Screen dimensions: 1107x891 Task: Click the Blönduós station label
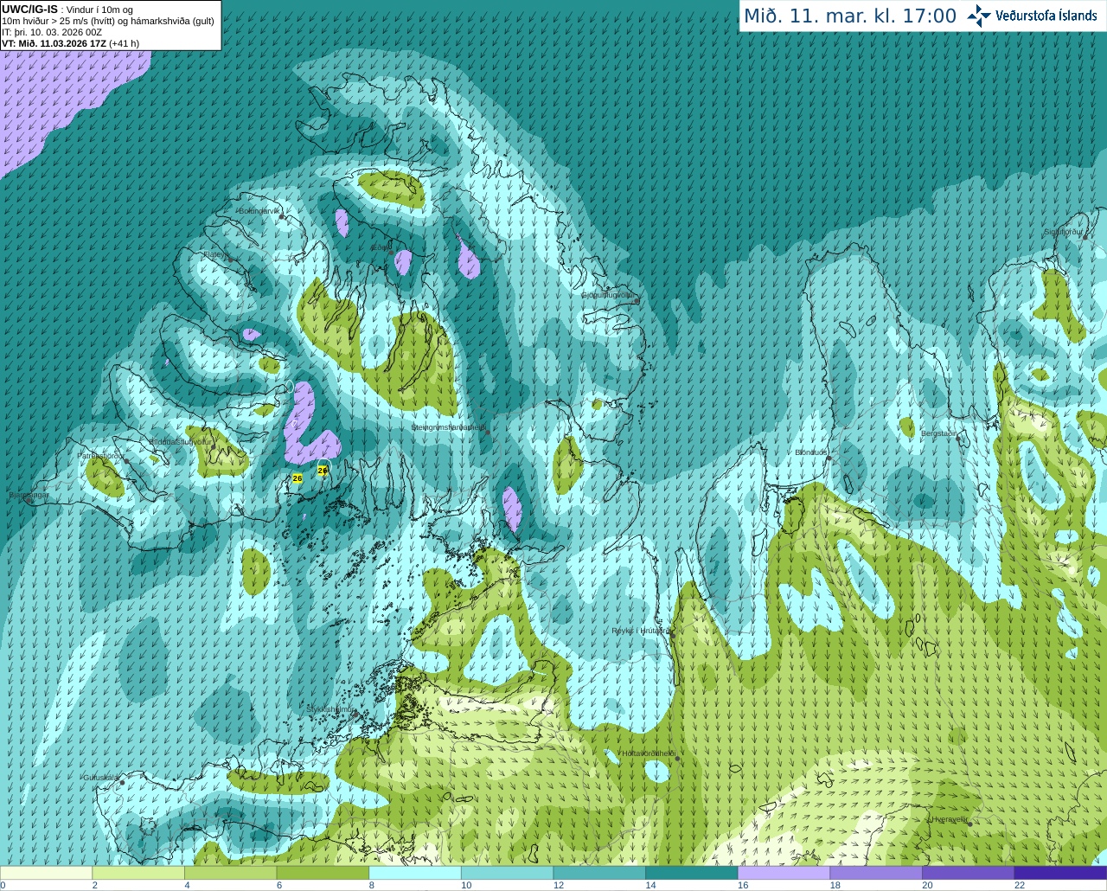click(811, 452)
